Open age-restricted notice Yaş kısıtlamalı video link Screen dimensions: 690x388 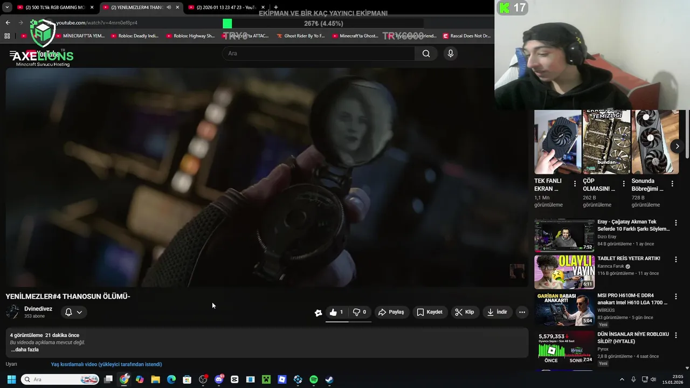[x=106, y=364]
